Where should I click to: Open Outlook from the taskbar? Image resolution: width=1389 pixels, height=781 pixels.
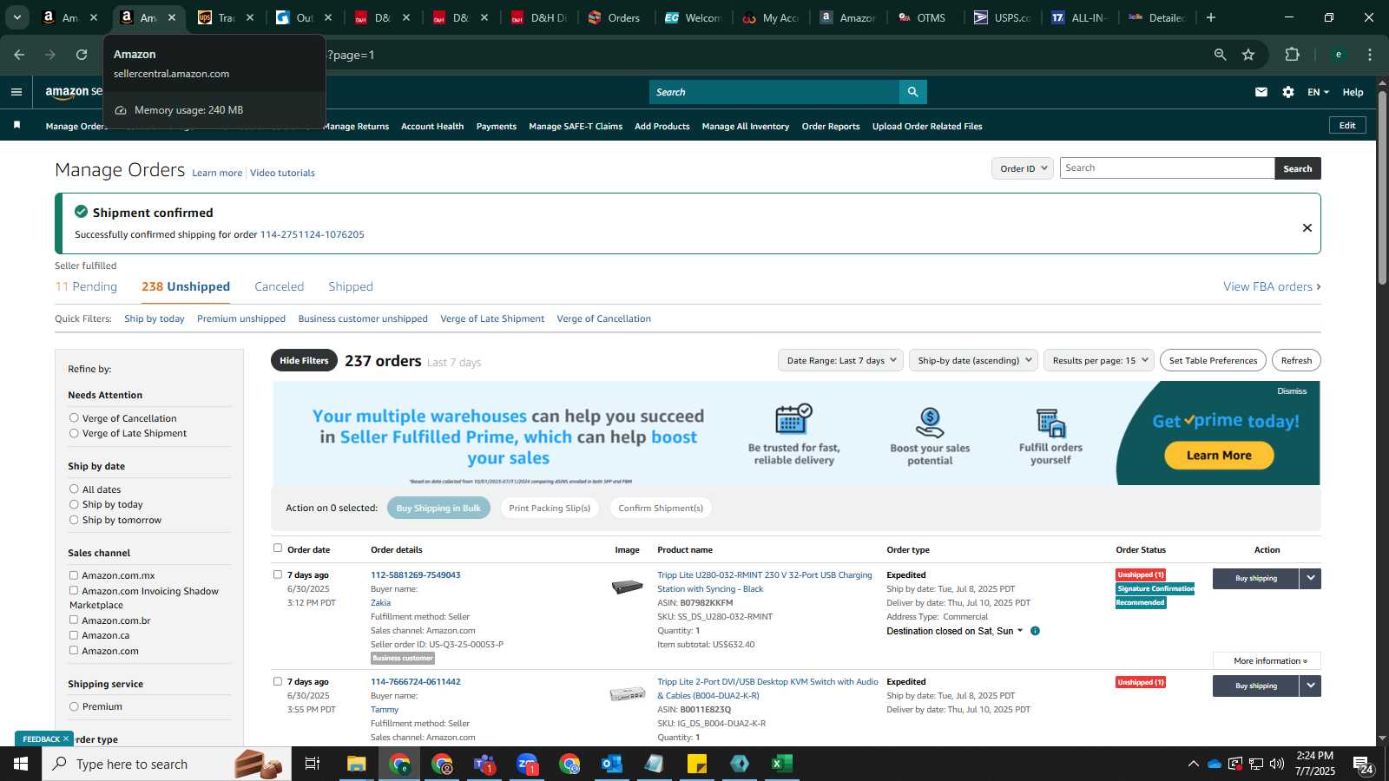612,764
